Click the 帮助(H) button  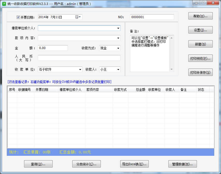click(x=200, y=16)
